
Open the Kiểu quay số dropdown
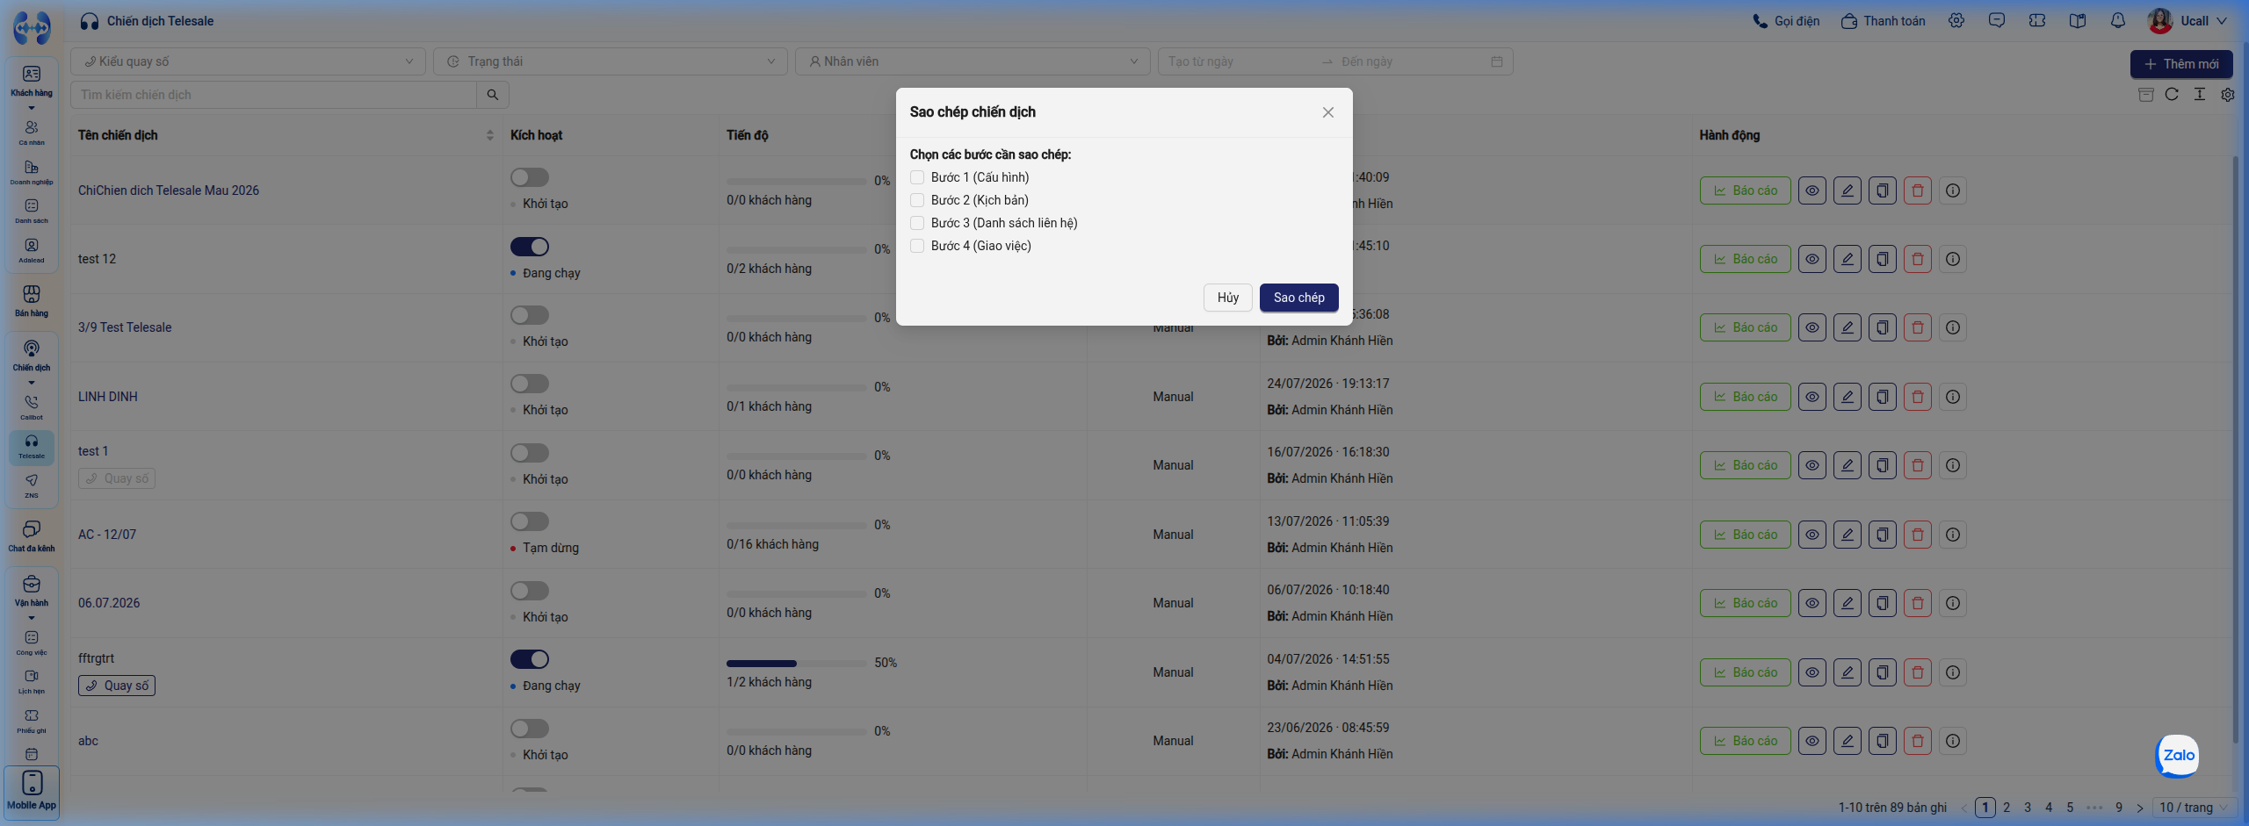point(248,61)
